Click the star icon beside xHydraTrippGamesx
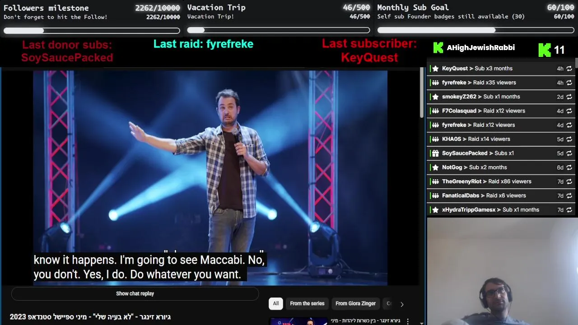This screenshot has height=325, width=578. click(435, 210)
